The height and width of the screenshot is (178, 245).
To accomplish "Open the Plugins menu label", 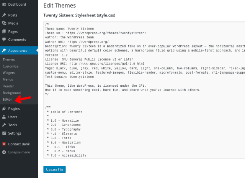I will pyautogui.click(x=14, y=109).
